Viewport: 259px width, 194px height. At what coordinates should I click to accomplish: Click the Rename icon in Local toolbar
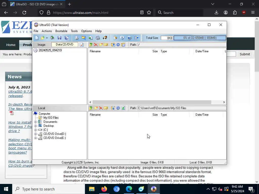[106, 108]
